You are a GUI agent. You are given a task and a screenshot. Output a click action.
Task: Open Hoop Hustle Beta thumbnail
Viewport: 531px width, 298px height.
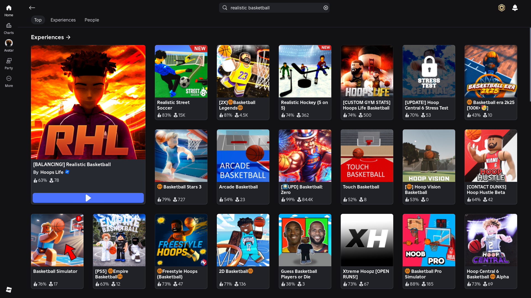point(491,156)
